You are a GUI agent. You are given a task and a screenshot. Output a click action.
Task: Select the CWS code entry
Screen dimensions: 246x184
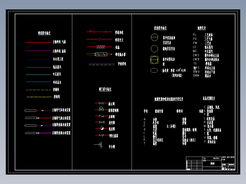[x=196, y=55]
